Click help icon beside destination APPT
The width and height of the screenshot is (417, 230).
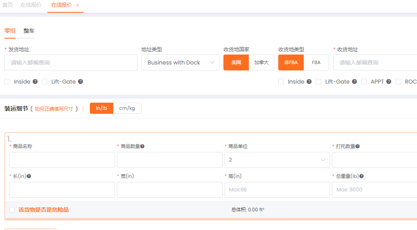pos(388,82)
